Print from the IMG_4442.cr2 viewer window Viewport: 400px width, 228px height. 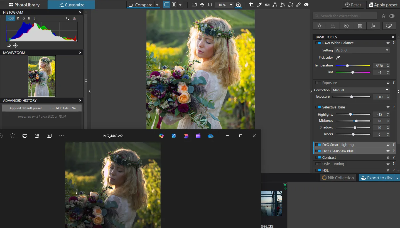click(x=25, y=136)
